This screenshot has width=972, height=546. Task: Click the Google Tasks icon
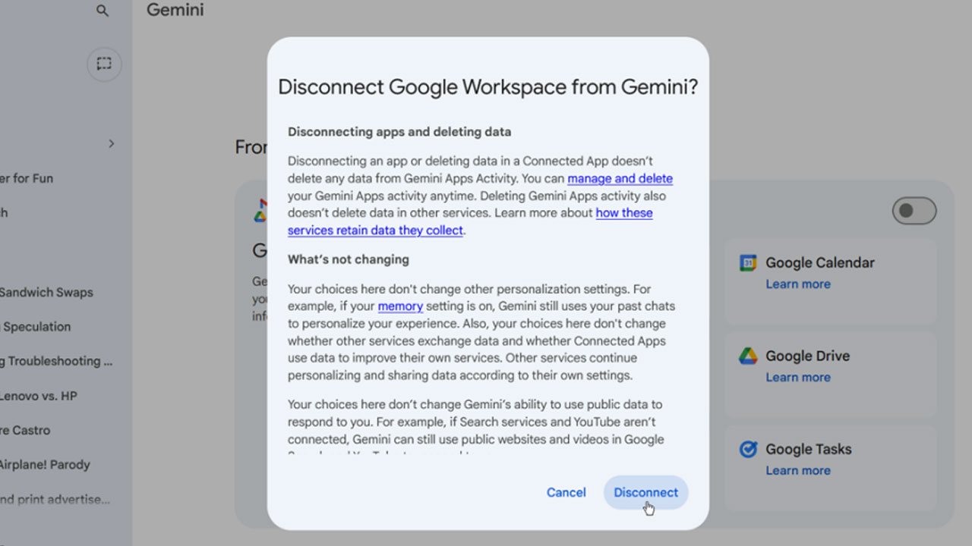[748, 449]
